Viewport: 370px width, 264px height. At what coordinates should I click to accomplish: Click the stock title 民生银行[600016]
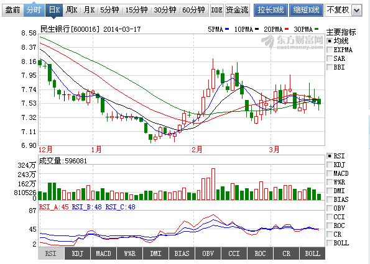point(70,29)
